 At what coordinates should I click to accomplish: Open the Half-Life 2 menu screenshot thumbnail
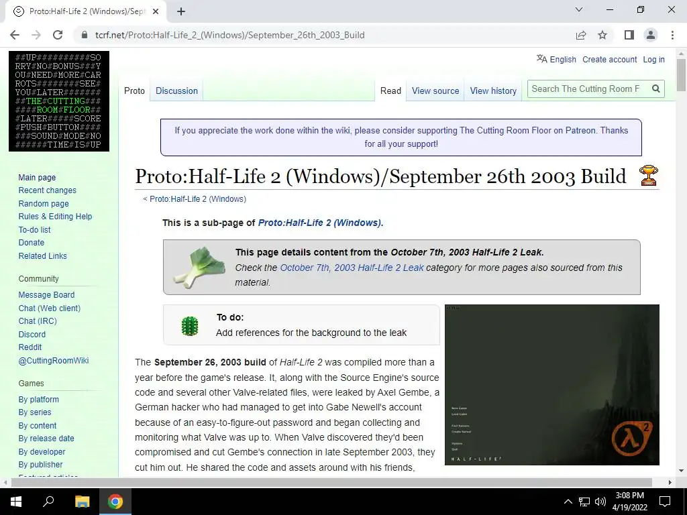(x=551, y=384)
